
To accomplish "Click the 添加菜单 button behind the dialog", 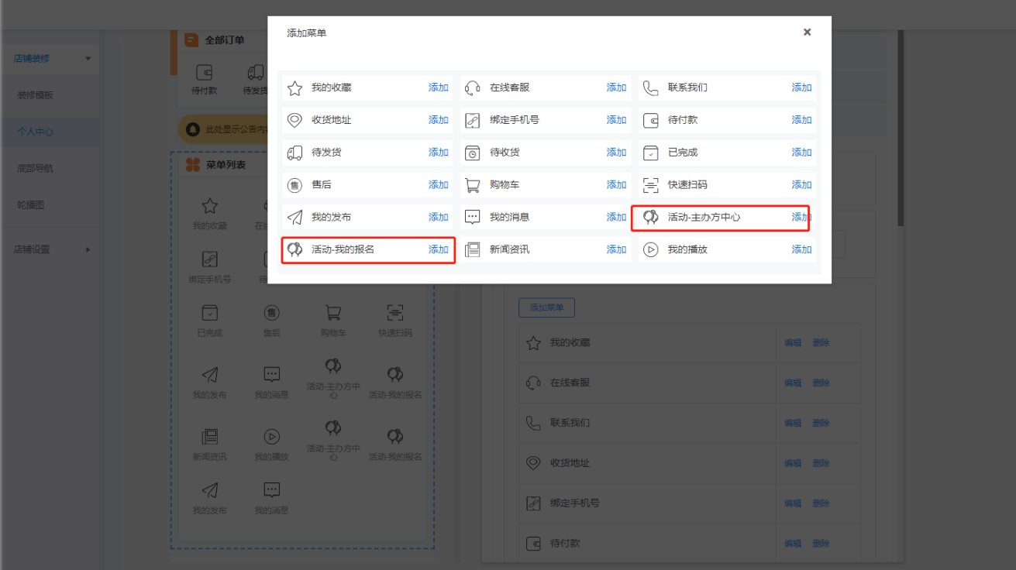I will pos(546,307).
